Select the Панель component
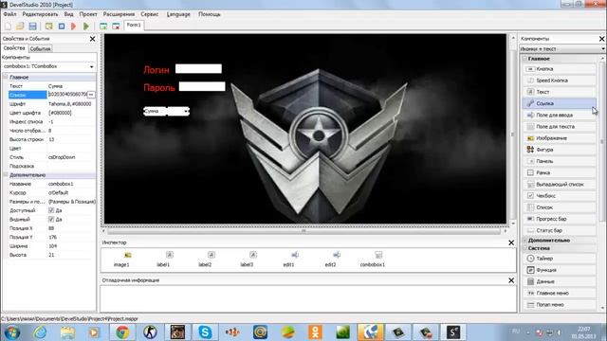The width and height of the screenshot is (607, 341). coord(560,161)
